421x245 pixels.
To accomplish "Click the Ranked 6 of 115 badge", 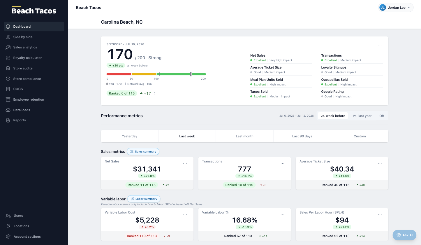I will 122,93.
